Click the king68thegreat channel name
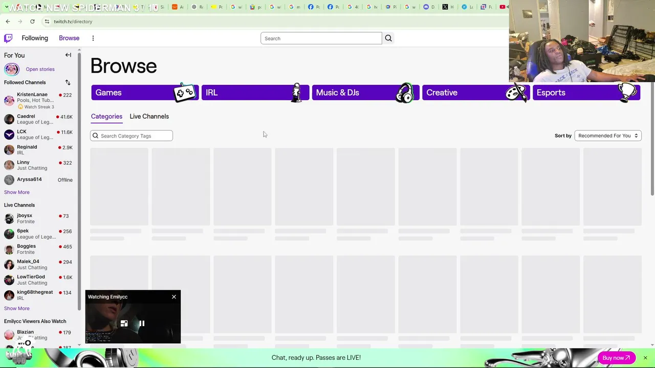Viewport: 655px width, 368px height. [x=35, y=292]
